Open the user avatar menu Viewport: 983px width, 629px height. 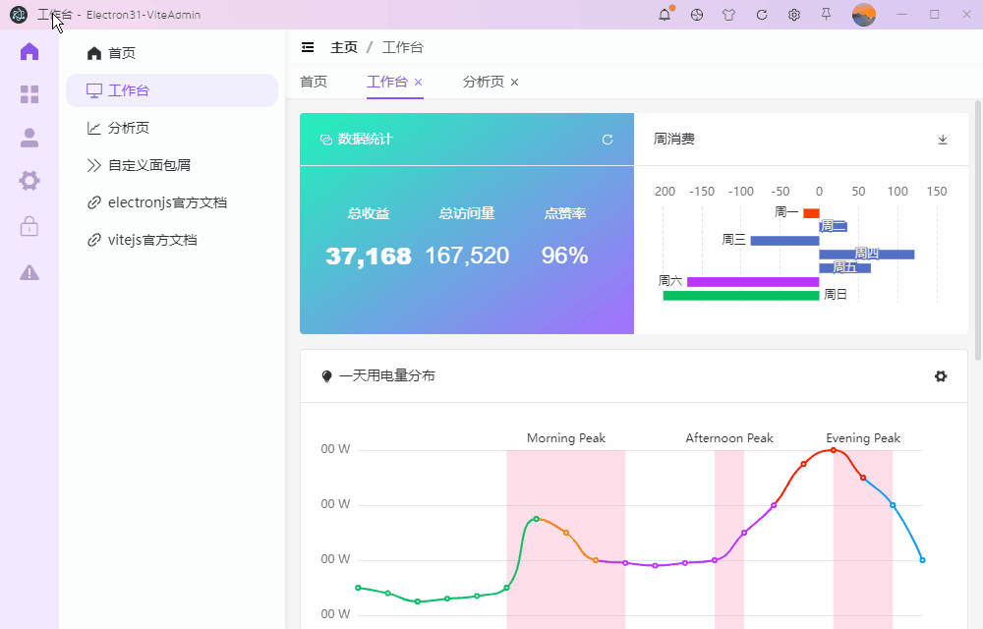point(863,15)
